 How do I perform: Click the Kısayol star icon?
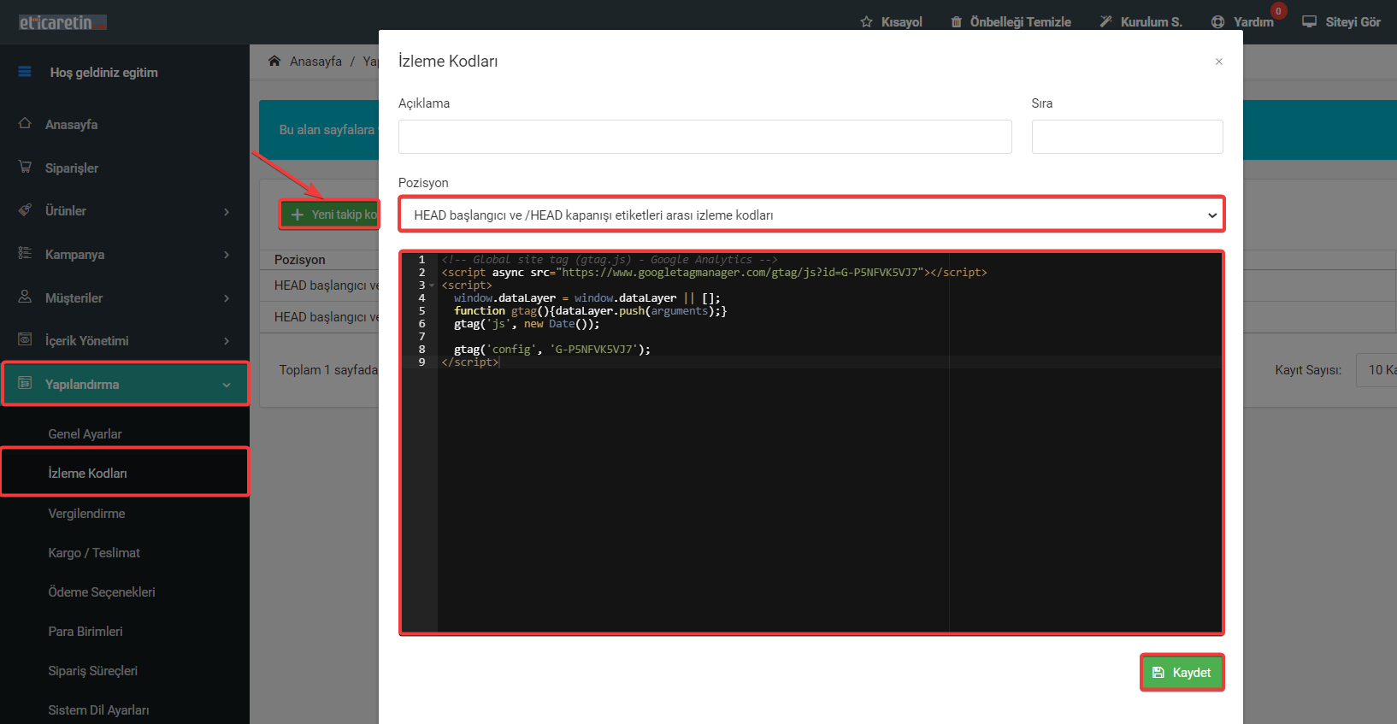[x=867, y=22]
